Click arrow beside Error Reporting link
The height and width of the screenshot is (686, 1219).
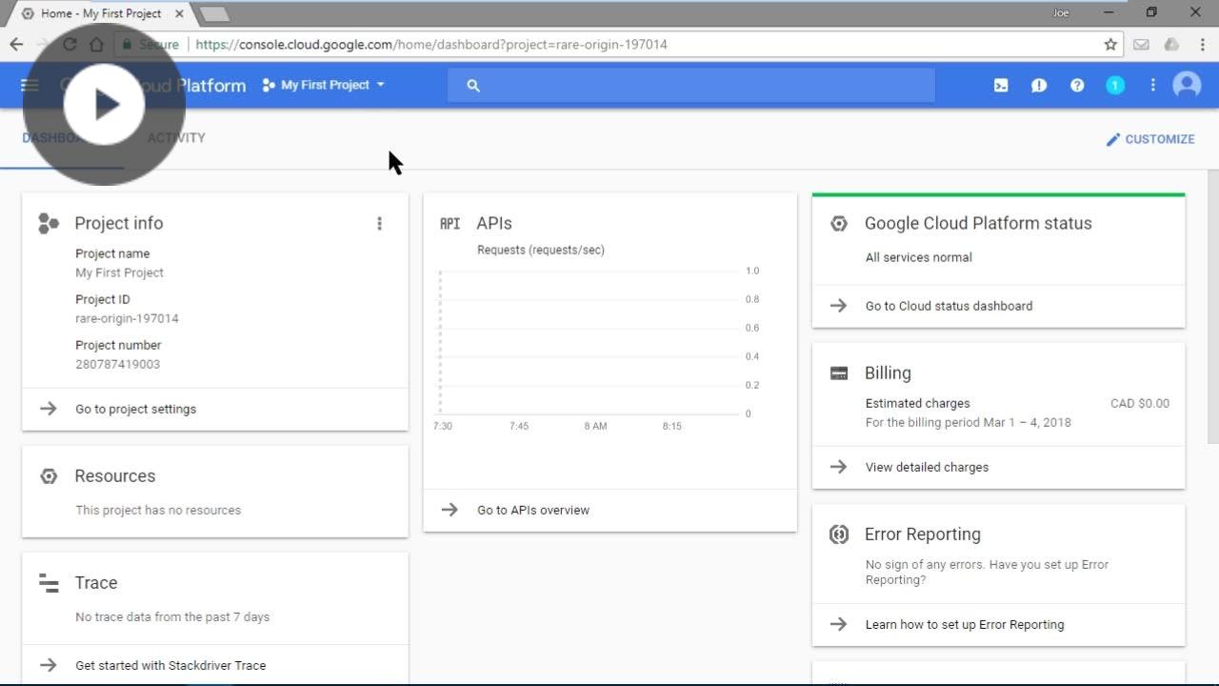(x=838, y=624)
